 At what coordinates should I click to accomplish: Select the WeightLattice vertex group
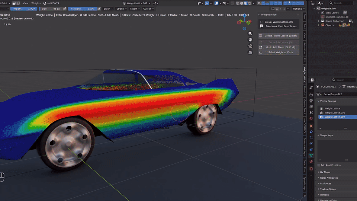[338, 108]
